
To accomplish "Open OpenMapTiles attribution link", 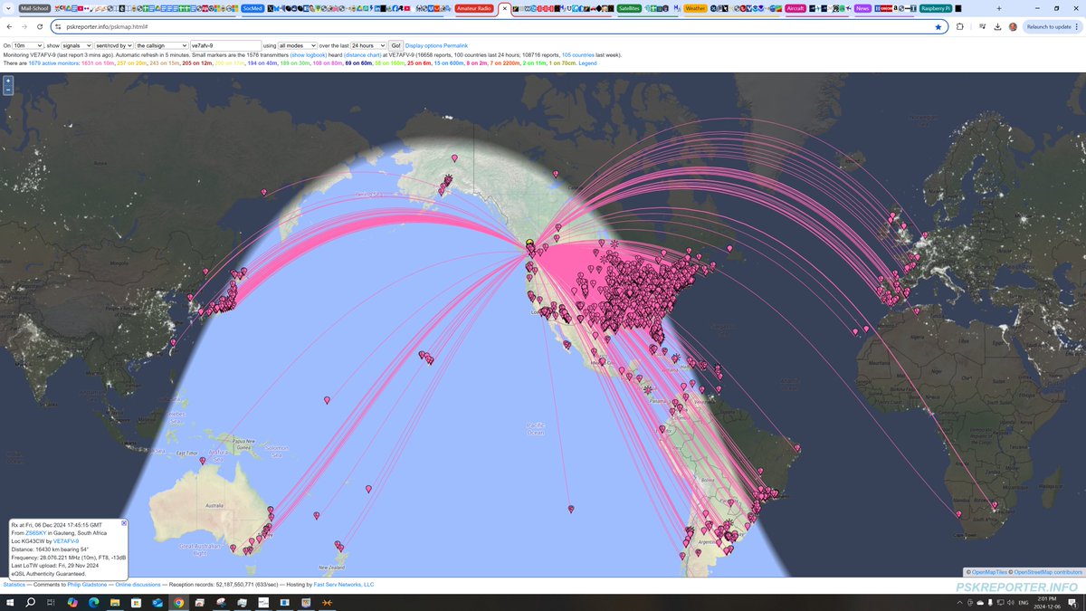I will 989,572.
